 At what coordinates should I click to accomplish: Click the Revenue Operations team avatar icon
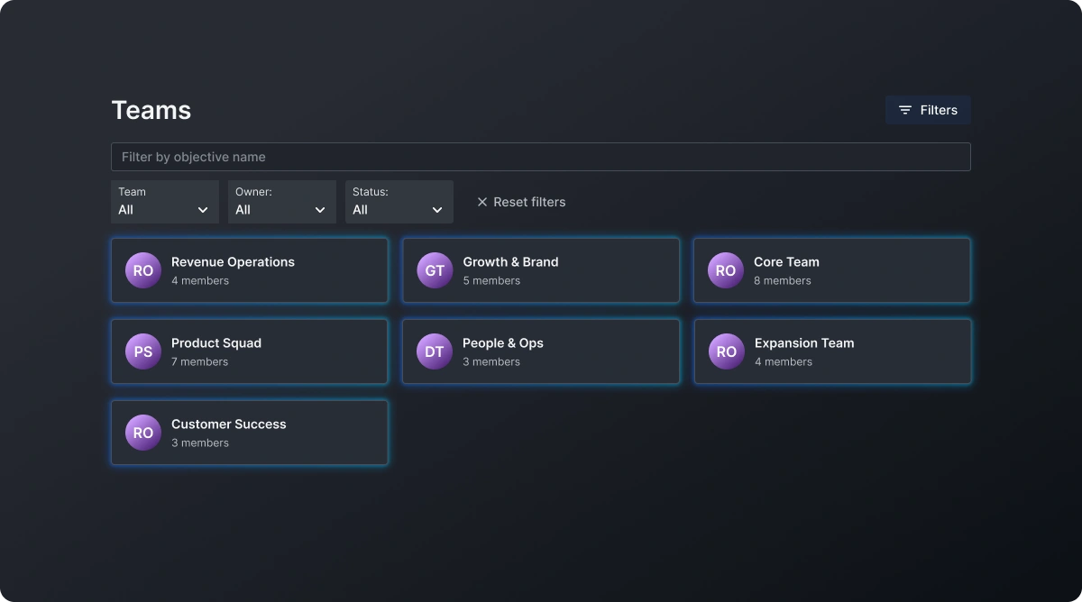tap(142, 269)
